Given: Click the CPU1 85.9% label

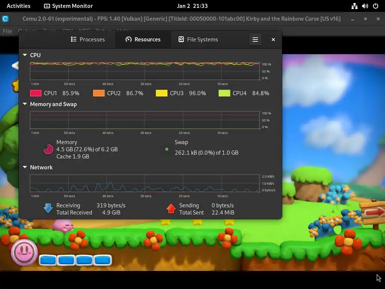Looking at the screenshot, I should click(x=62, y=93).
